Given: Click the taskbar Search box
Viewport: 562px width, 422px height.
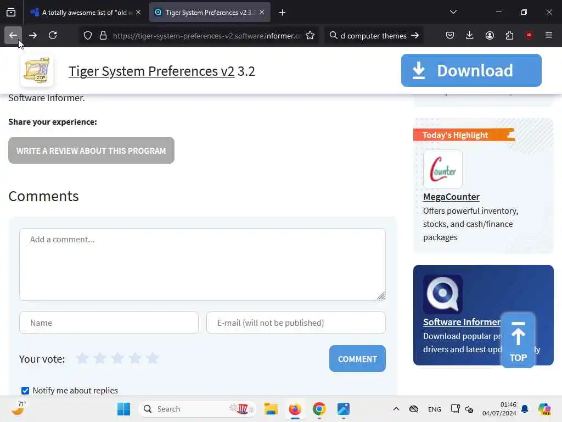Looking at the screenshot, I should pos(197,409).
